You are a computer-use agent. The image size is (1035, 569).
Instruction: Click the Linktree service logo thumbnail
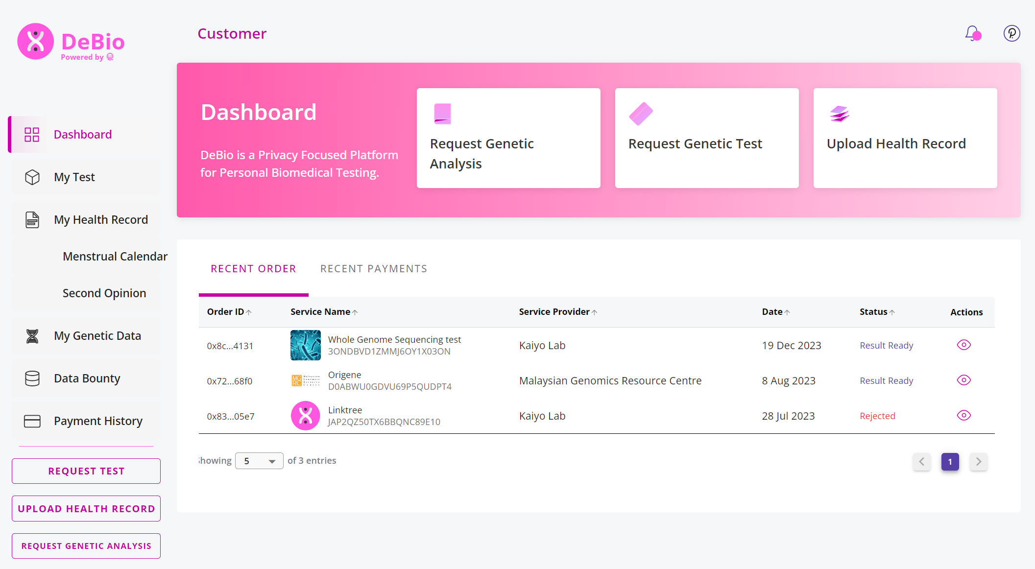tap(306, 416)
